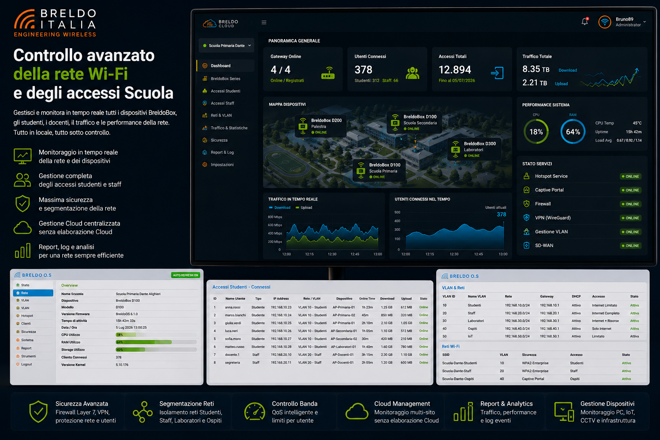This screenshot has width=660, height=440.
Task: Click the 64% RAM gauge in Performance Sistema
Action: [573, 131]
